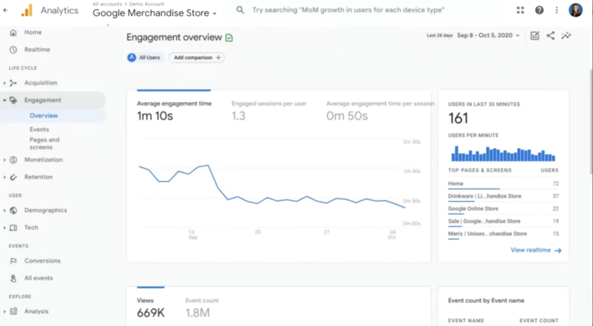593x326 pixels.
Task: Open the Google Merchandise Store property selector
Action: click(x=155, y=13)
